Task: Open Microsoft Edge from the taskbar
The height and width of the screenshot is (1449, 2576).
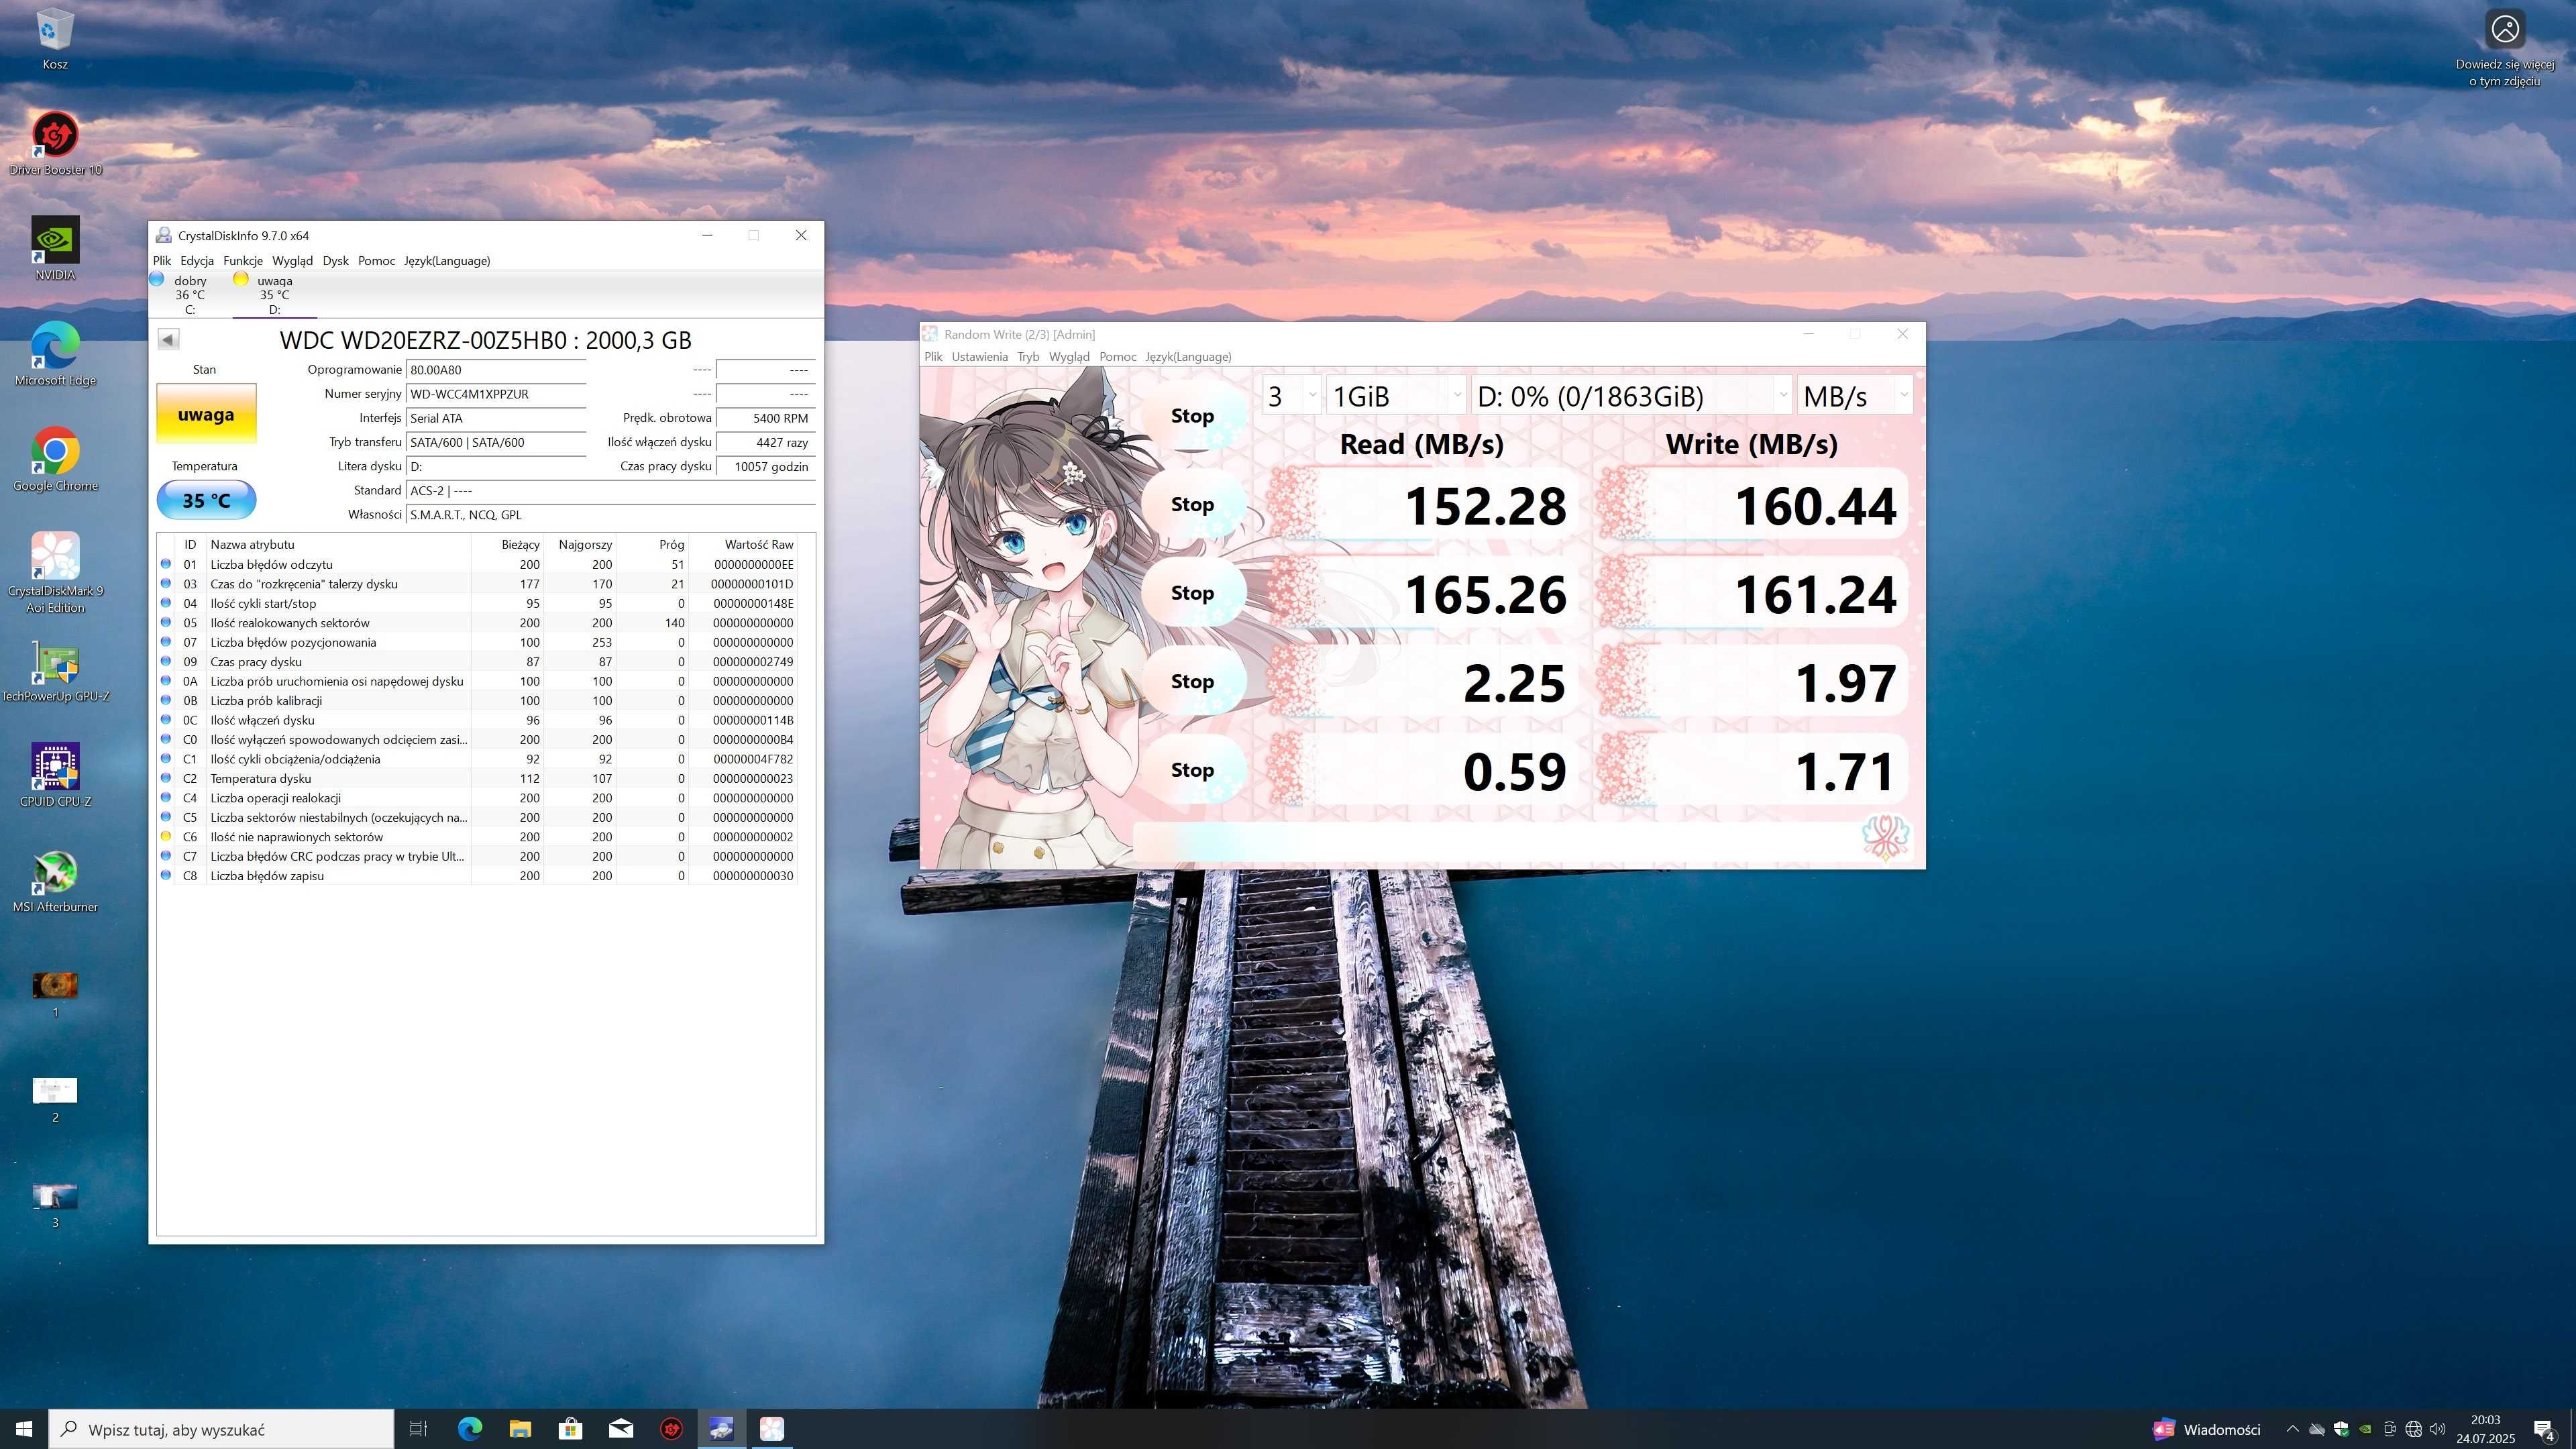Action: click(x=469, y=1429)
